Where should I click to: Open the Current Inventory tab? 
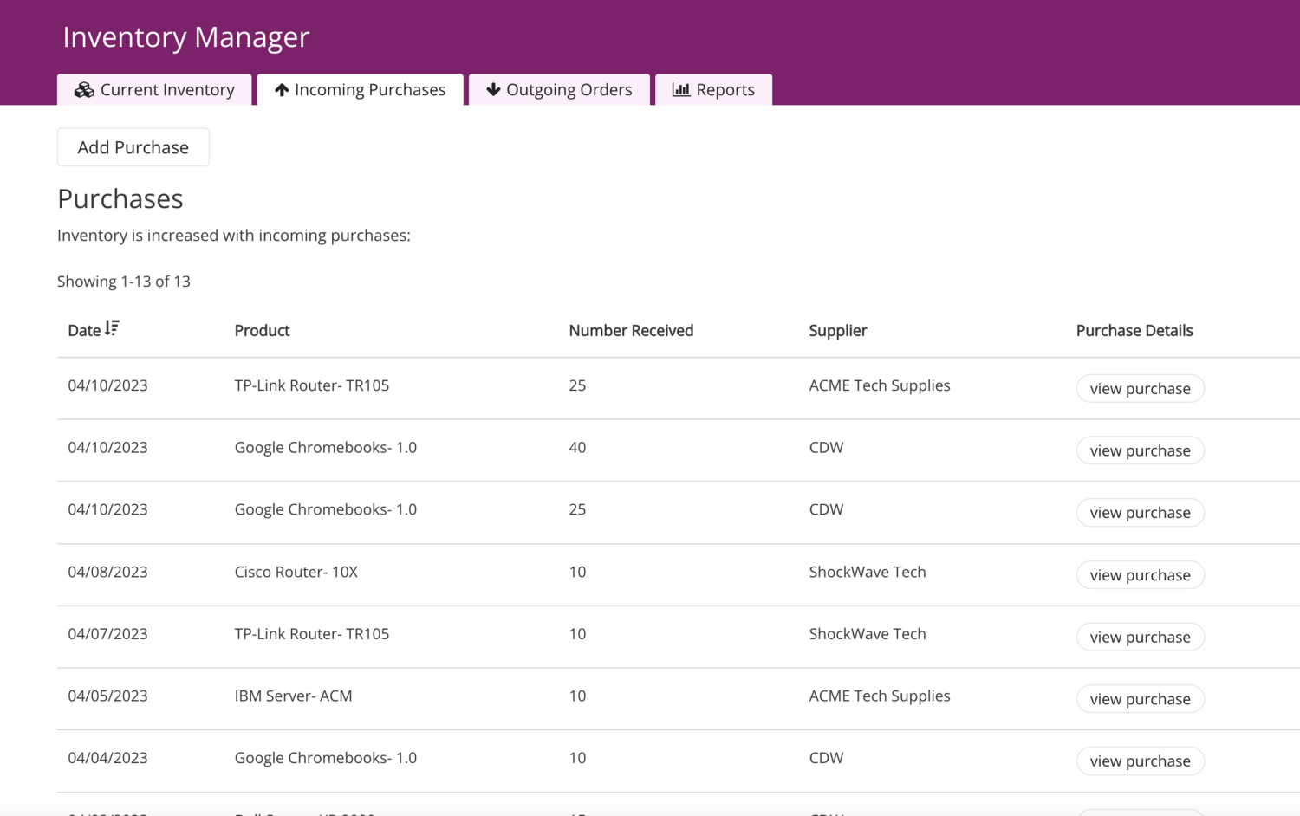(166, 90)
